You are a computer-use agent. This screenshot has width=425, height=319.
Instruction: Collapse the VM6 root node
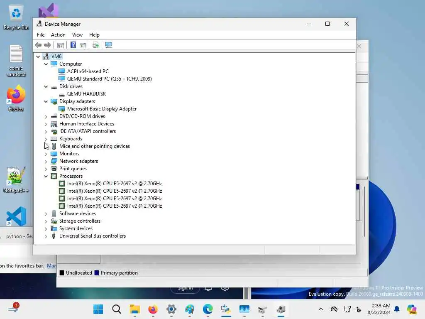click(x=38, y=56)
